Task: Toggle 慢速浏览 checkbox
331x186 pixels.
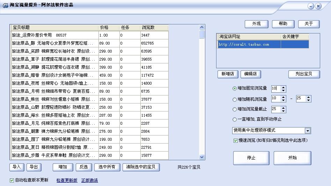Action: [x=236, y=140]
